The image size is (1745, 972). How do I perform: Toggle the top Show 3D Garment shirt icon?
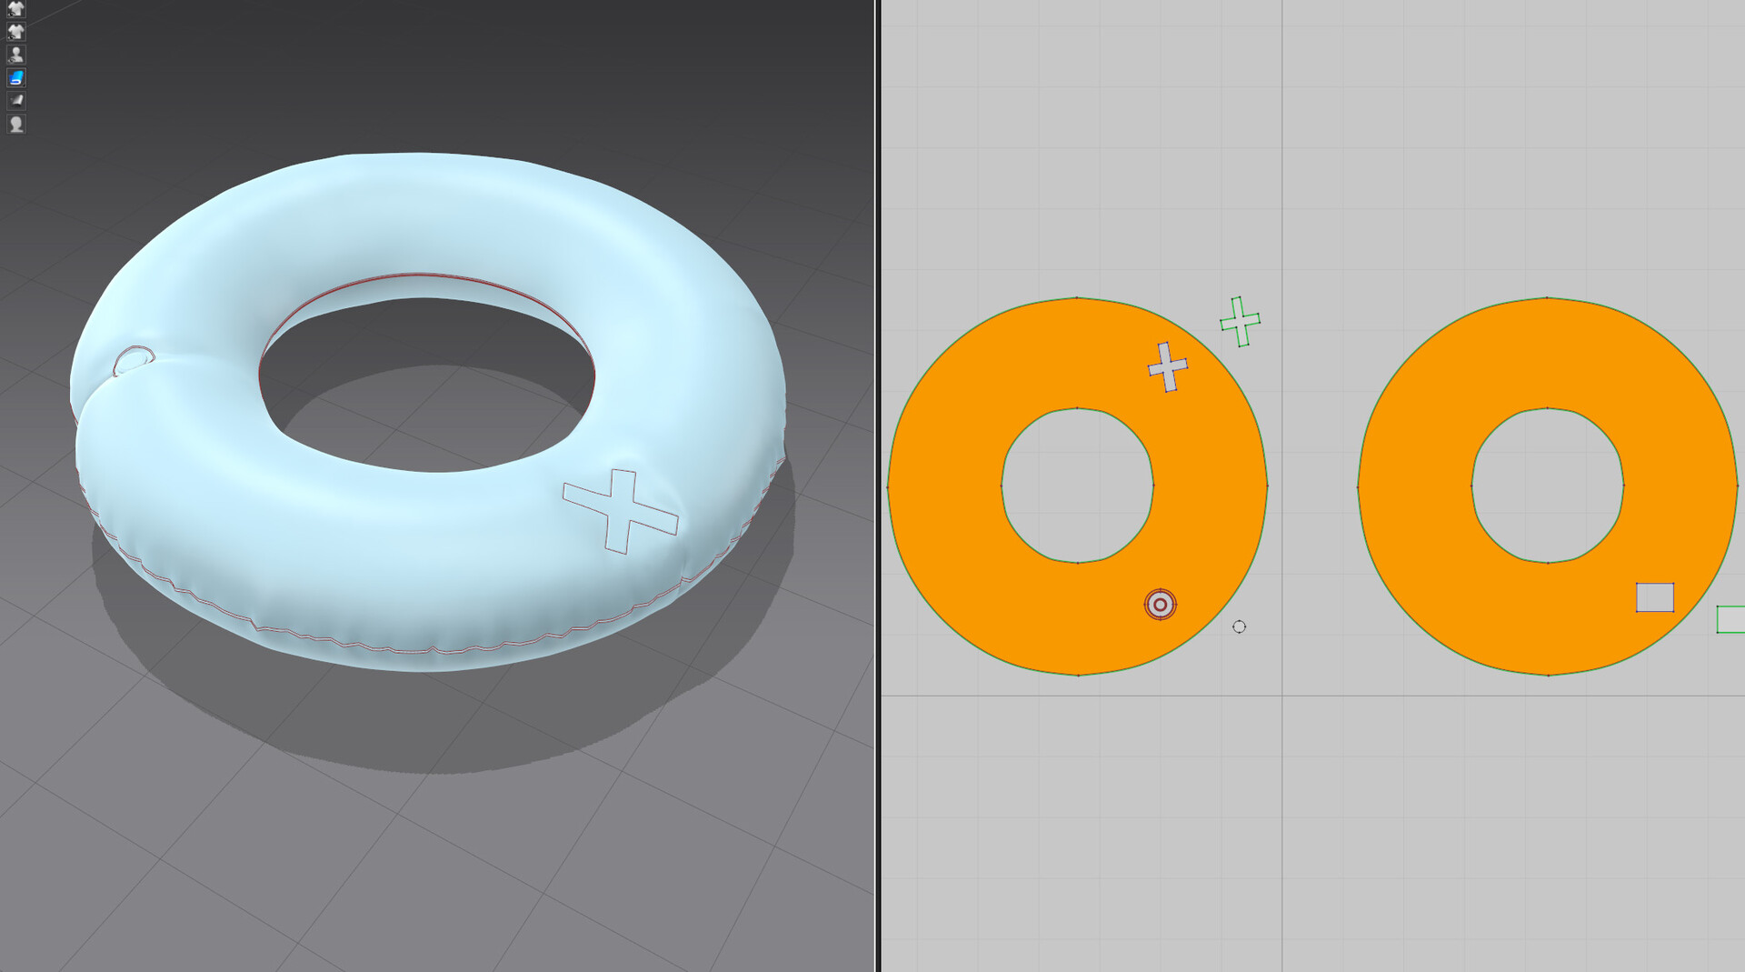[16, 8]
